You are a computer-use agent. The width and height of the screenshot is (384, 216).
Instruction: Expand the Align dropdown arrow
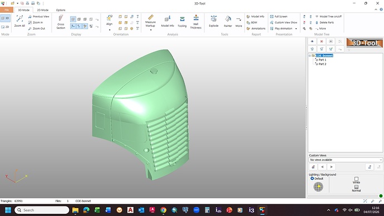click(110, 30)
